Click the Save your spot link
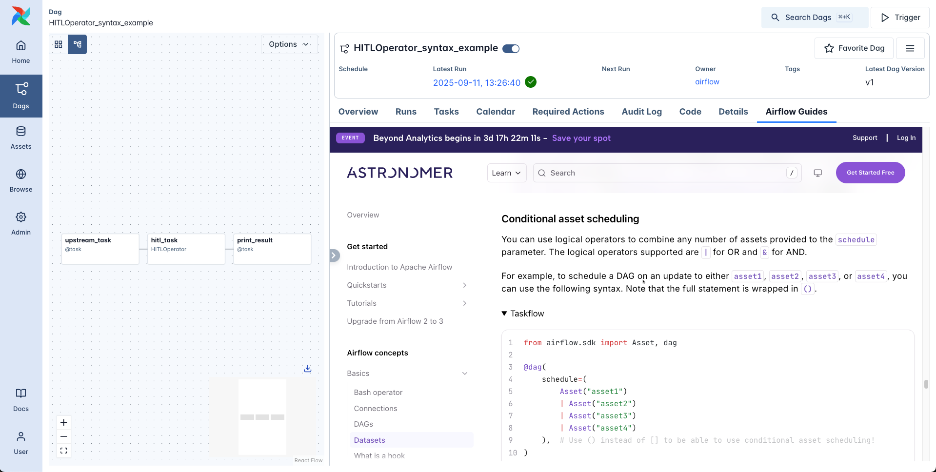 pos(581,138)
